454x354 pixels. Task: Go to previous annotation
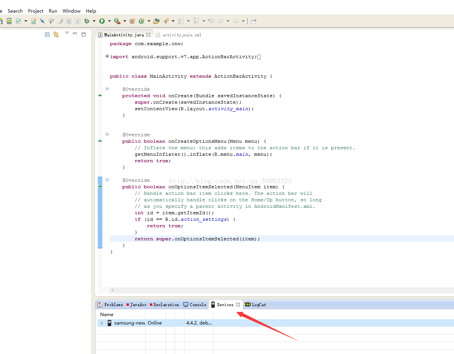pos(196,21)
